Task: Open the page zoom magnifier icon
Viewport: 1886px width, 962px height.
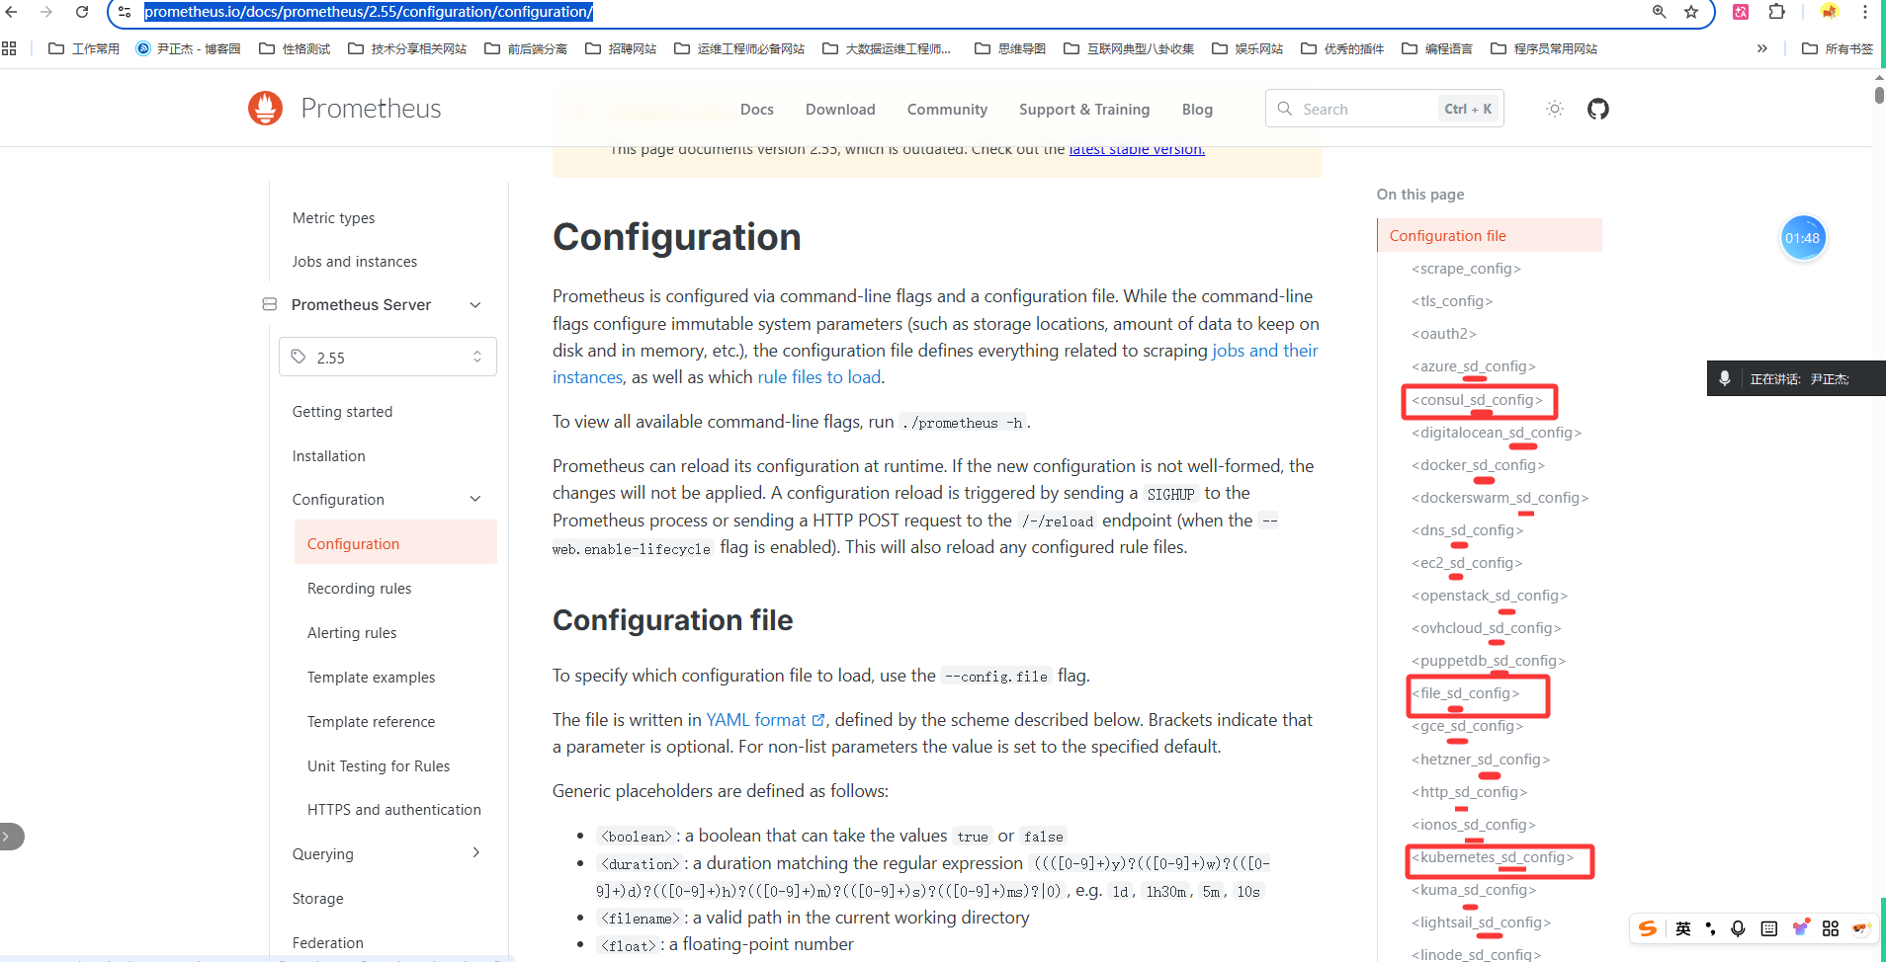Action: point(1660,12)
